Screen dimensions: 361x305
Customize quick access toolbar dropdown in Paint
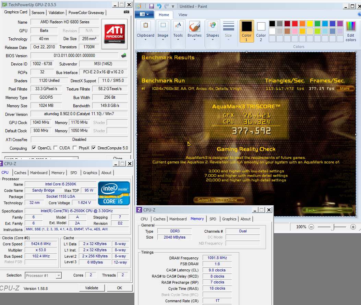pos(173,7)
